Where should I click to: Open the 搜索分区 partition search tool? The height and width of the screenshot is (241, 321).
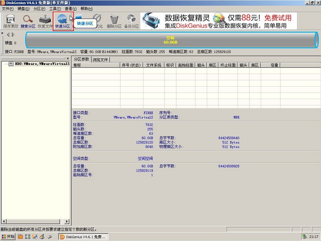click(27, 21)
